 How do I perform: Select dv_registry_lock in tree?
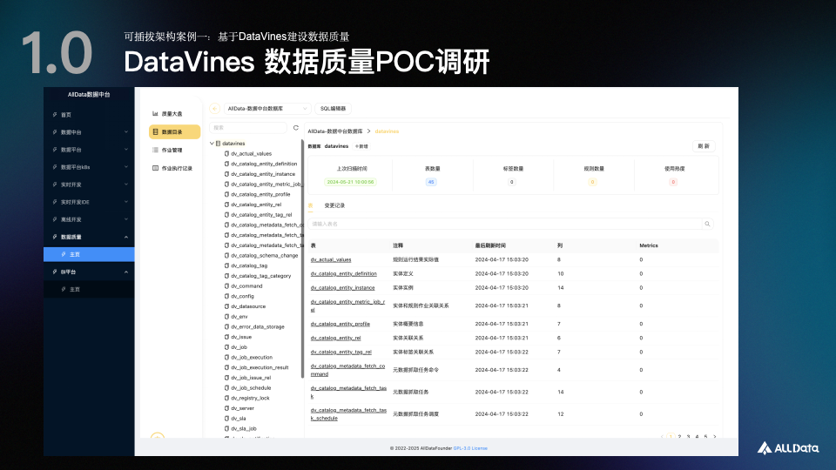tap(250, 398)
